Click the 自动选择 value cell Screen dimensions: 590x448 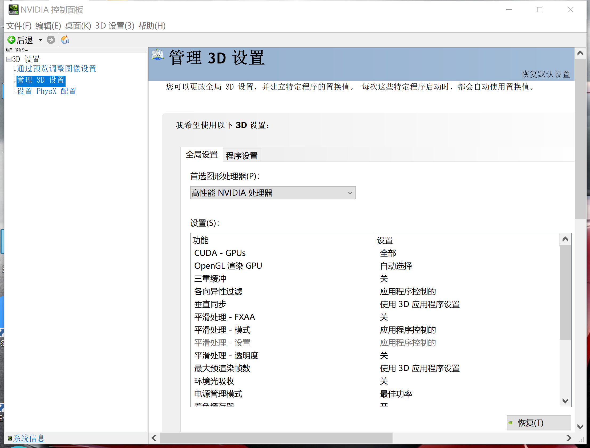click(x=396, y=266)
